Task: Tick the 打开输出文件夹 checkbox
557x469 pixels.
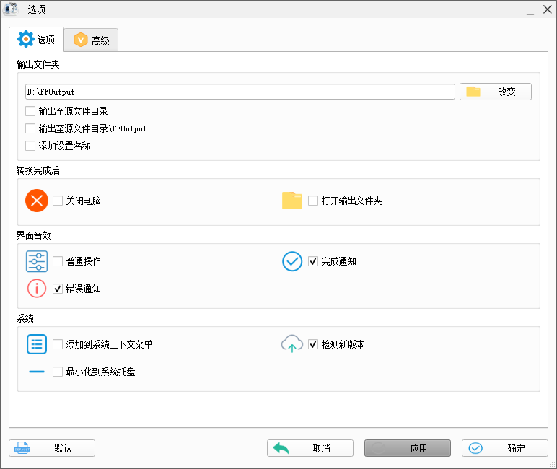Action: coord(313,201)
